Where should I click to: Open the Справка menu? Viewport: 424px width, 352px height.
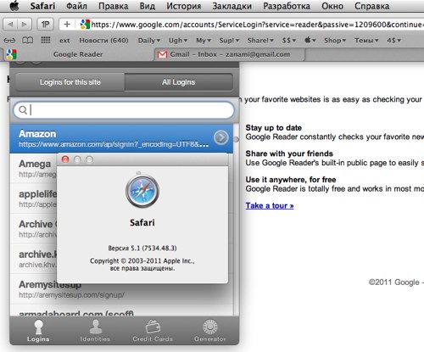click(x=372, y=6)
